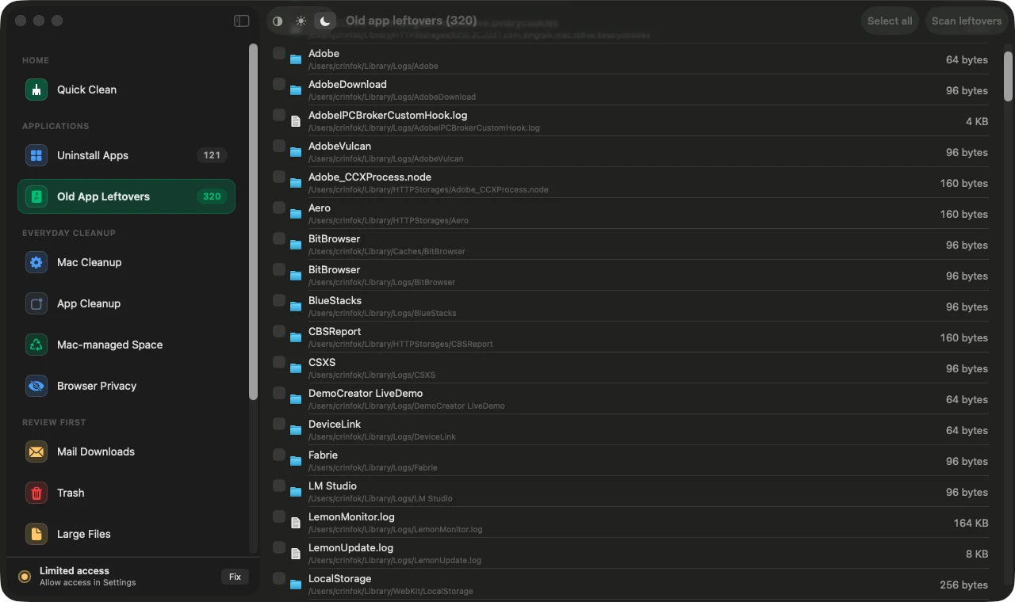Click the Old app leftovers (320) title

[x=412, y=21]
